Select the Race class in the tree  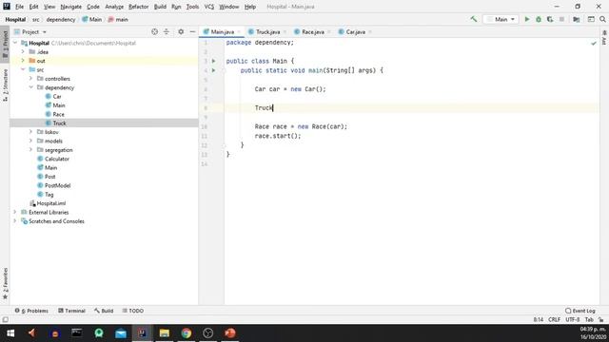pos(59,114)
